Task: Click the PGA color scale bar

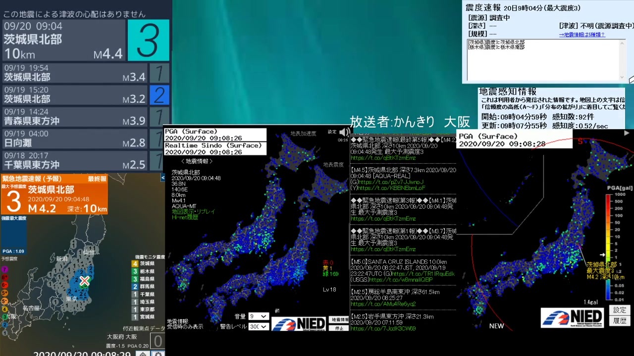Action: 608,247
